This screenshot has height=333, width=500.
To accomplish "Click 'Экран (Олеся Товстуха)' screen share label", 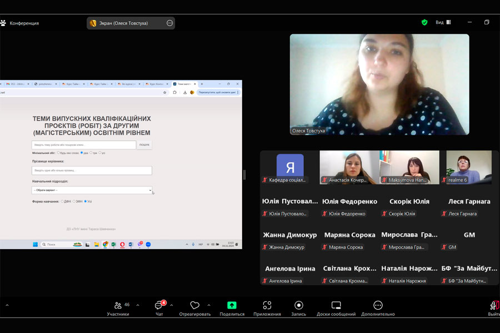I will [x=124, y=23].
